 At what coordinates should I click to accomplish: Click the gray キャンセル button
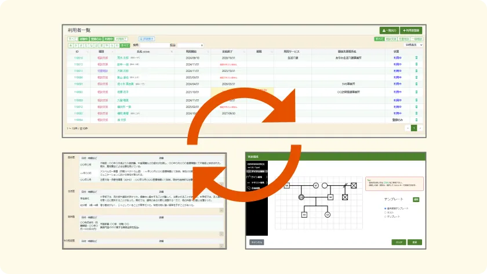coord(256,241)
